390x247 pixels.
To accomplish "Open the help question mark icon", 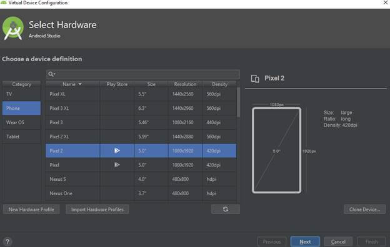I will click(x=7, y=241).
